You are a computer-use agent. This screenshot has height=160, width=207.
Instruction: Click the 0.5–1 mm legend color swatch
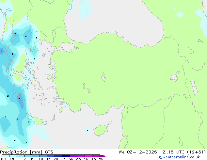pos(13,156)
